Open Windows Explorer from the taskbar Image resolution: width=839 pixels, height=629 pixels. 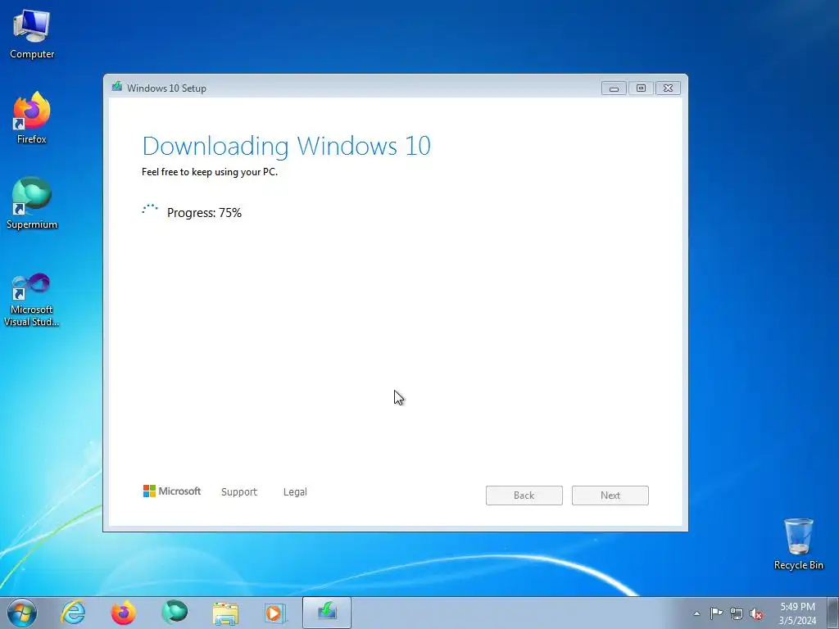pyautogui.click(x=225, y=613)
